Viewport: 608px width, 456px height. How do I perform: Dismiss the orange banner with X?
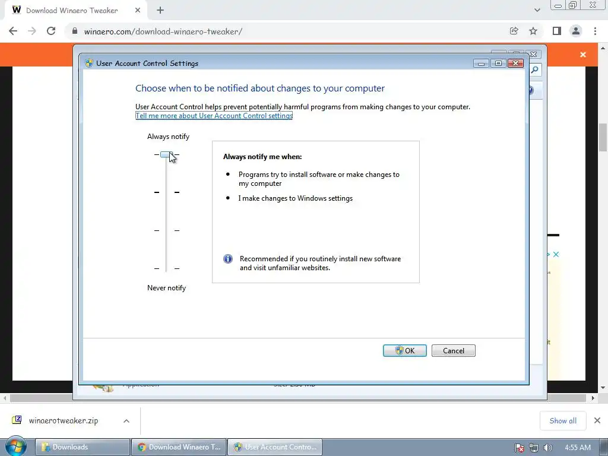tap(583, 55)
